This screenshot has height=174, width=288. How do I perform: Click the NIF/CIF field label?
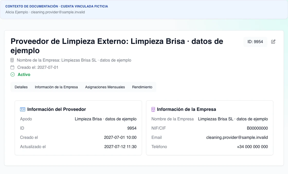pos(158,128)
